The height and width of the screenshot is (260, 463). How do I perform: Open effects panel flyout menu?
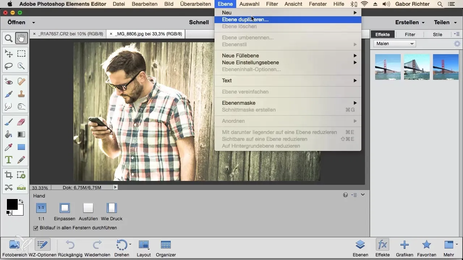(457, 34)
